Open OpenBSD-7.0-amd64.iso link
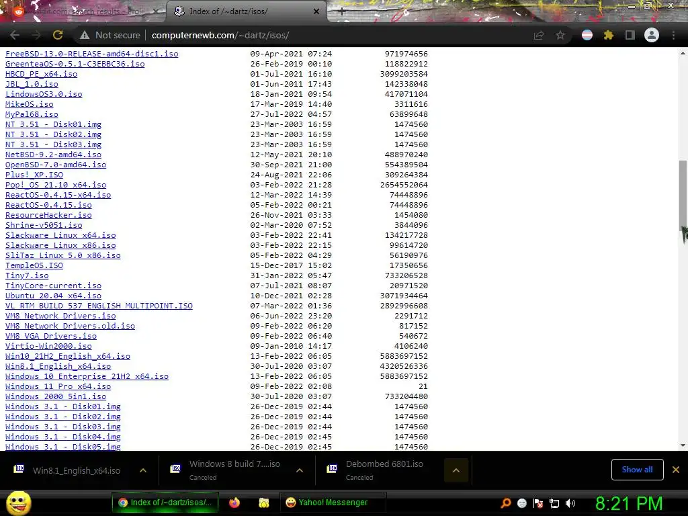688x516 pixels. [56, 165]
